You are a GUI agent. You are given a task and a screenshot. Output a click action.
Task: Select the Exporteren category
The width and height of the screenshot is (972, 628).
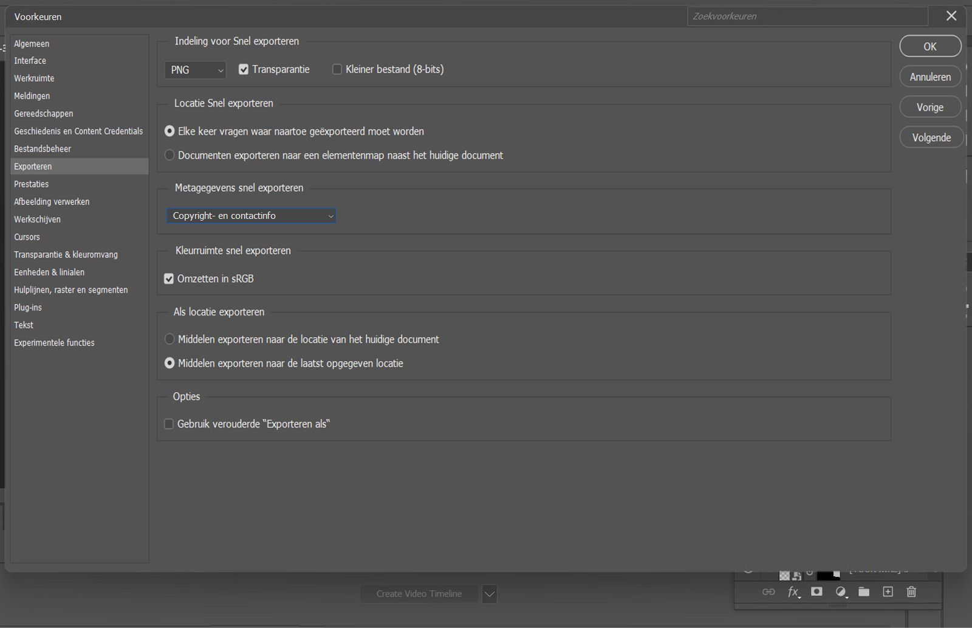click(x=80, y=167)
